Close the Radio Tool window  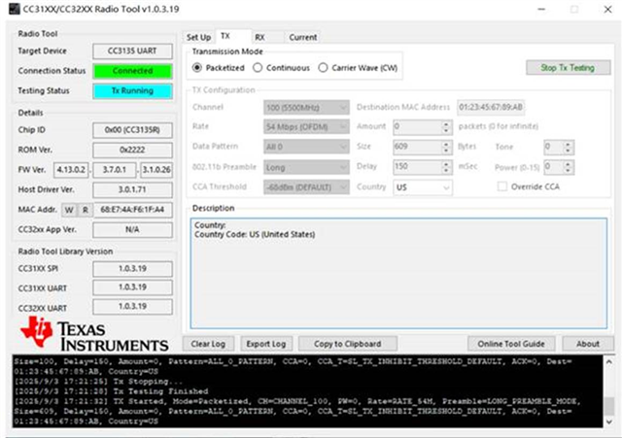(607, 9)
